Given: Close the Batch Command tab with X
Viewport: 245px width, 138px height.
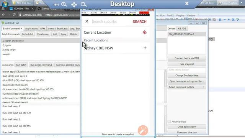Looking at the screenshot, I should (x=21, y=28).
